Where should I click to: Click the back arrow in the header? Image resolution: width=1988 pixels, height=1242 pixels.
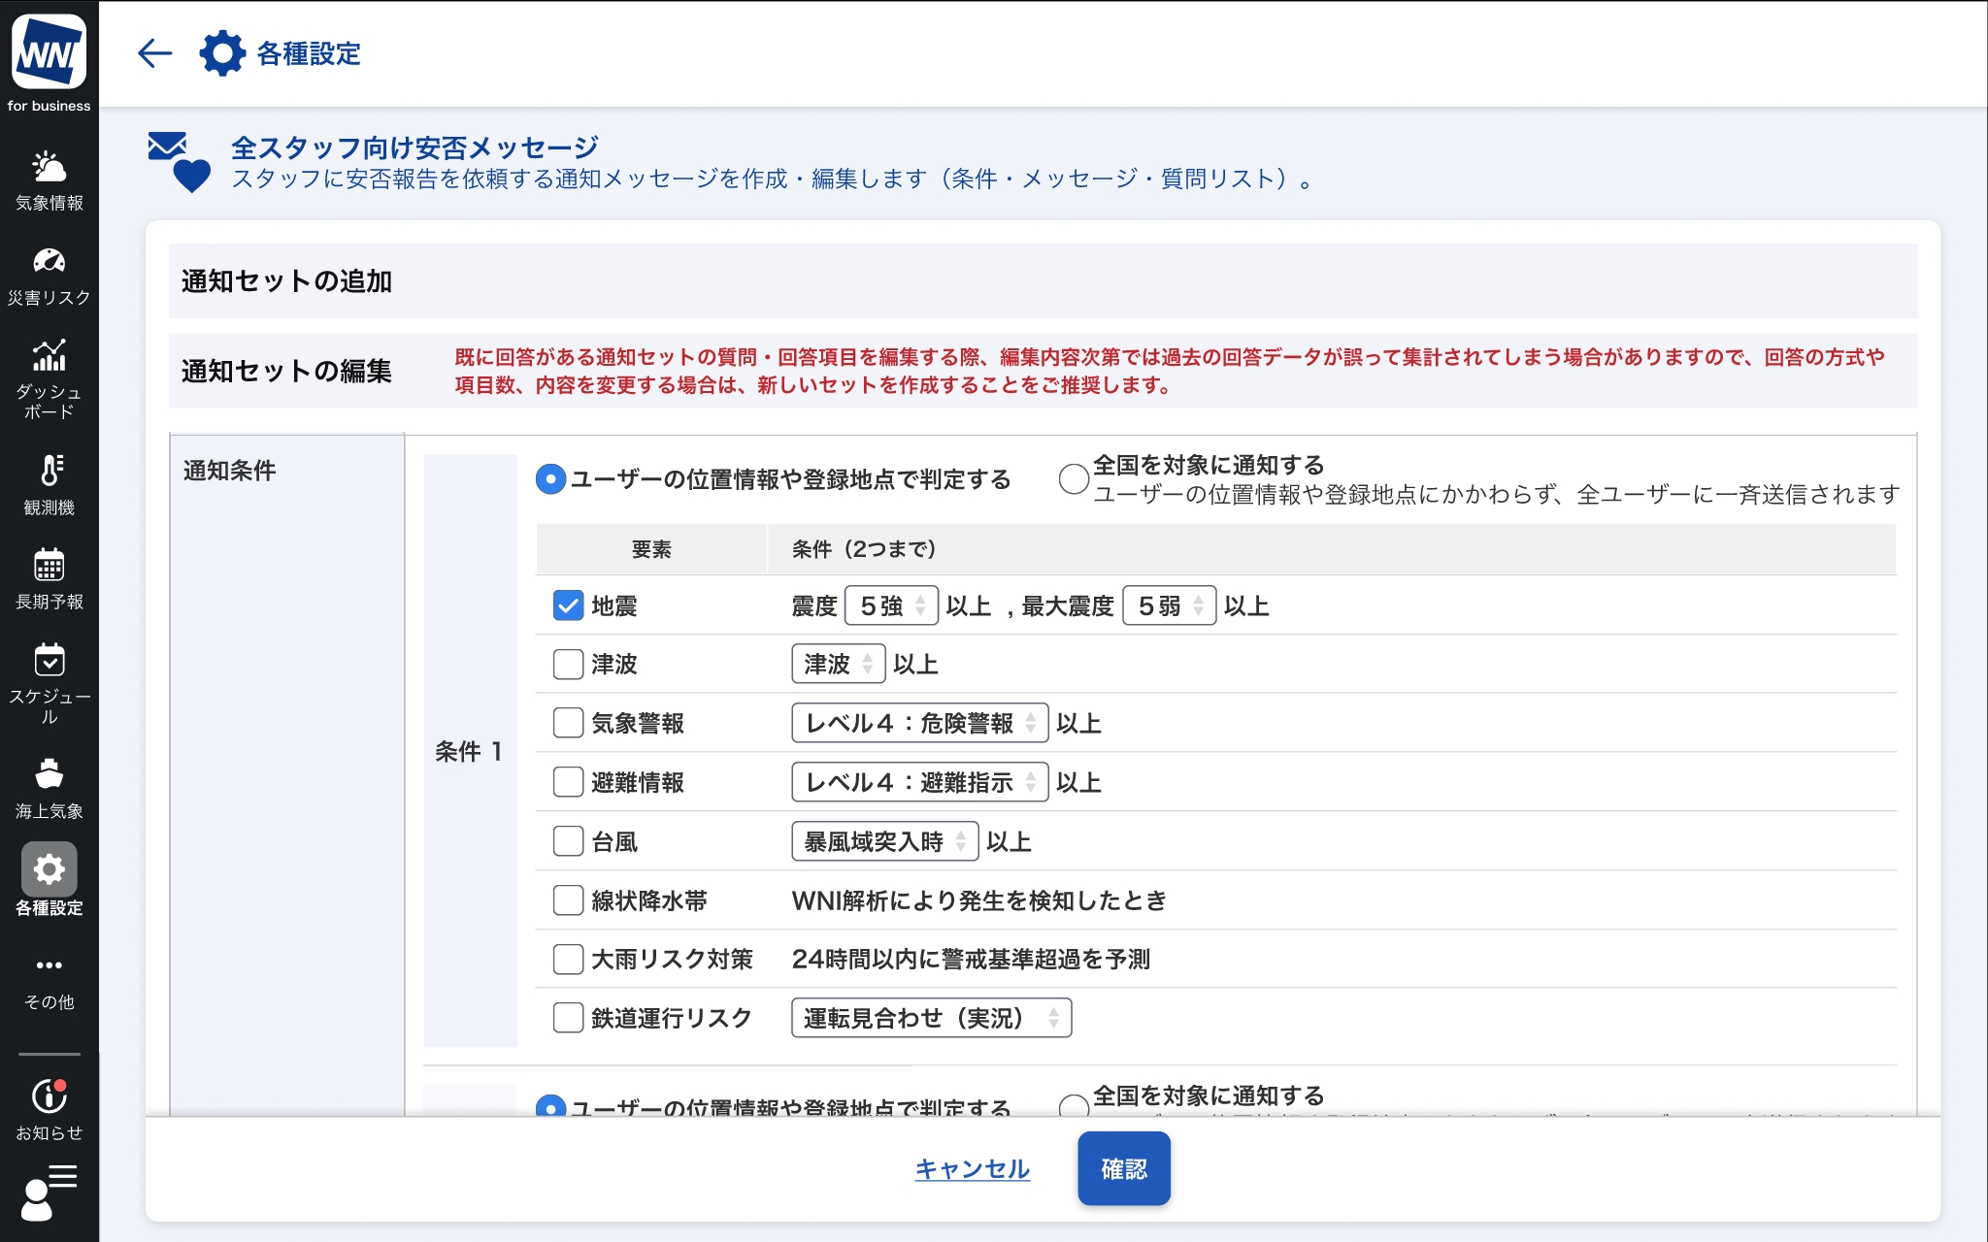click(155, 53)
